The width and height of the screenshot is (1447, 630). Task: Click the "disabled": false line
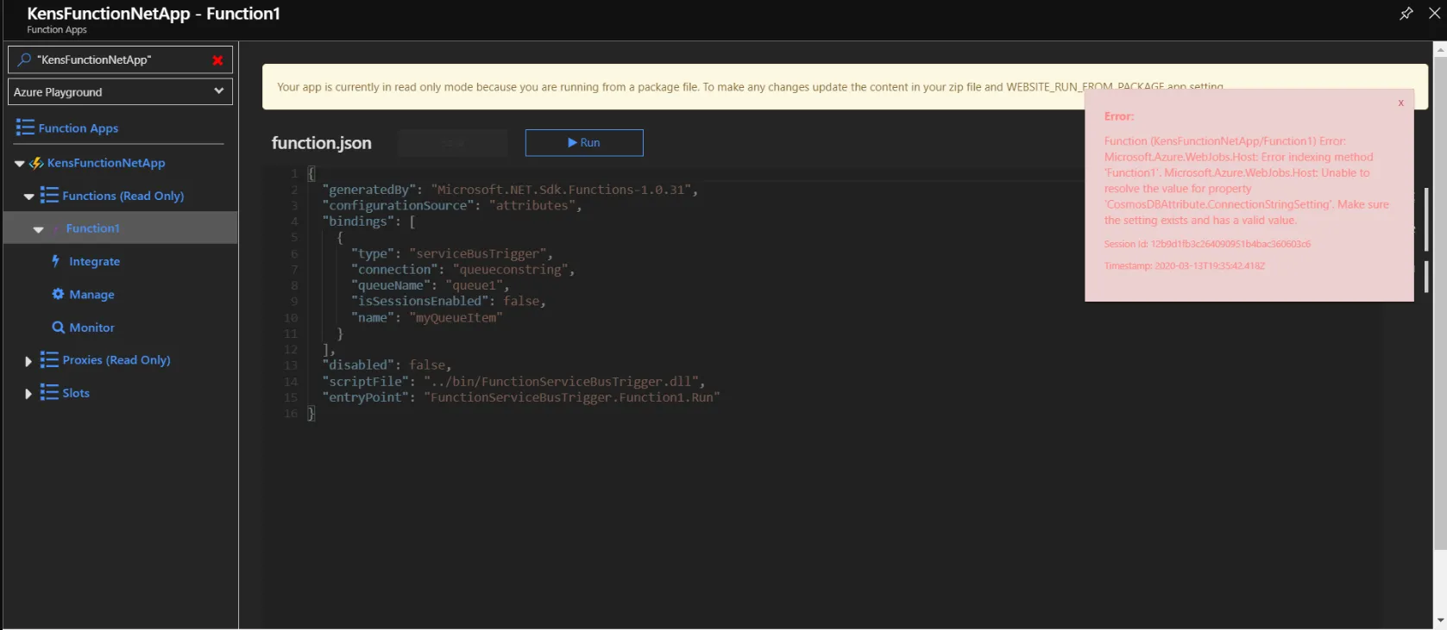click(x=387, y=365)
